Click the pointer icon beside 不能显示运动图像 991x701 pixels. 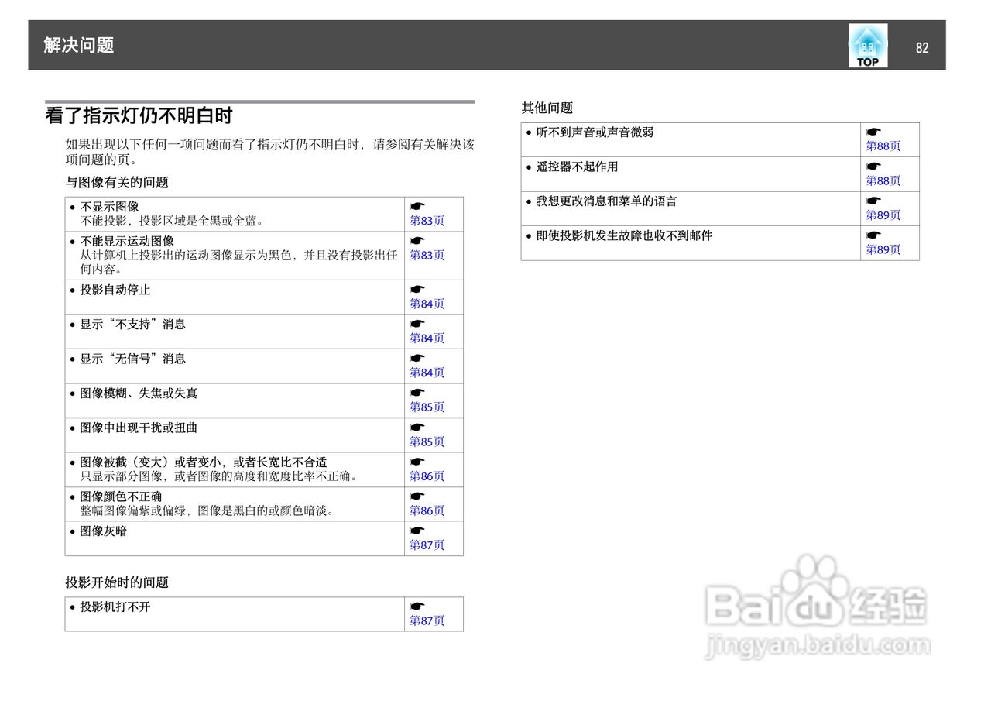pos(417,241)
